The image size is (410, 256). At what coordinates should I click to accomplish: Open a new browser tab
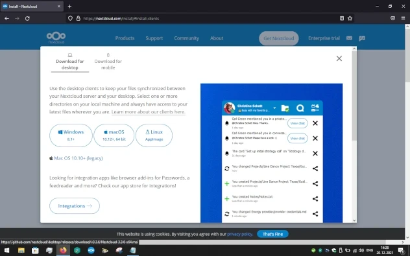point(69,6)
